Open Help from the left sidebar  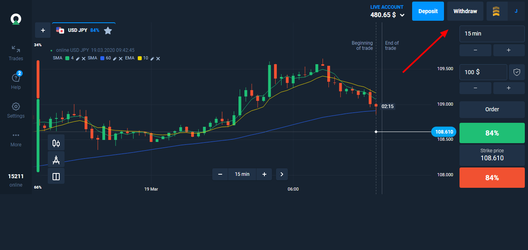16,81
